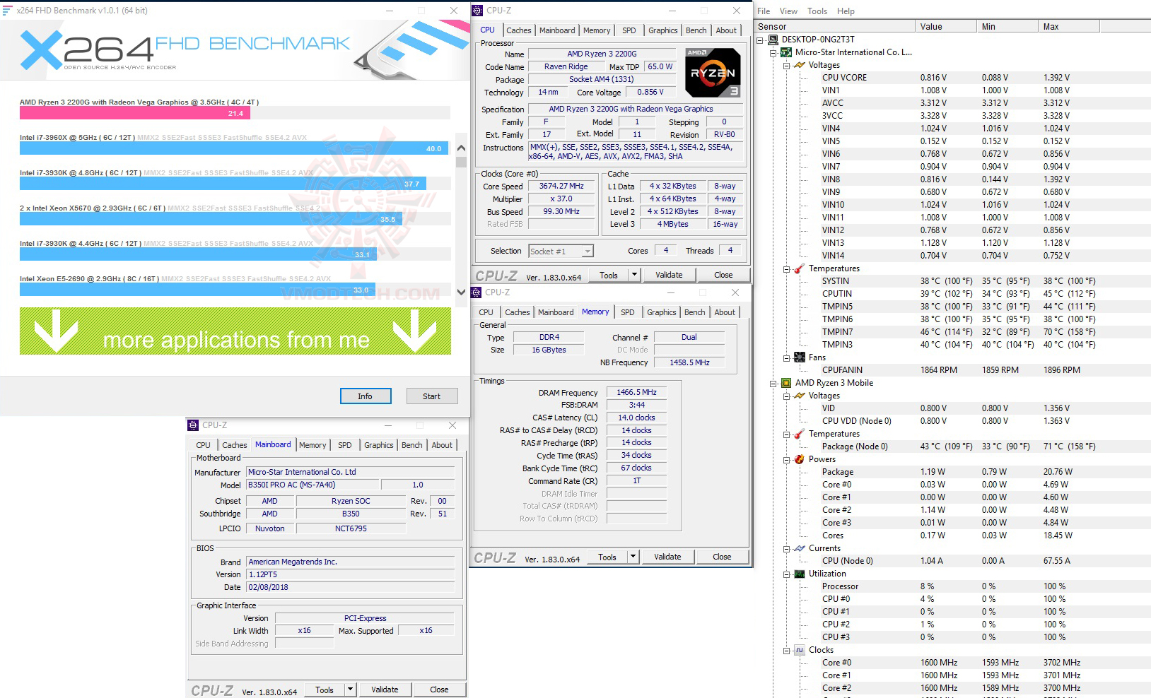
Task: Click the Fans icon in HWMonitor tree
Action: pyautogui.click(x=800, y=357)
